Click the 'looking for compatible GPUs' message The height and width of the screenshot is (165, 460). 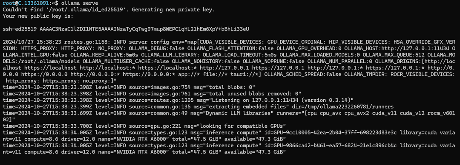click(241, 126)
